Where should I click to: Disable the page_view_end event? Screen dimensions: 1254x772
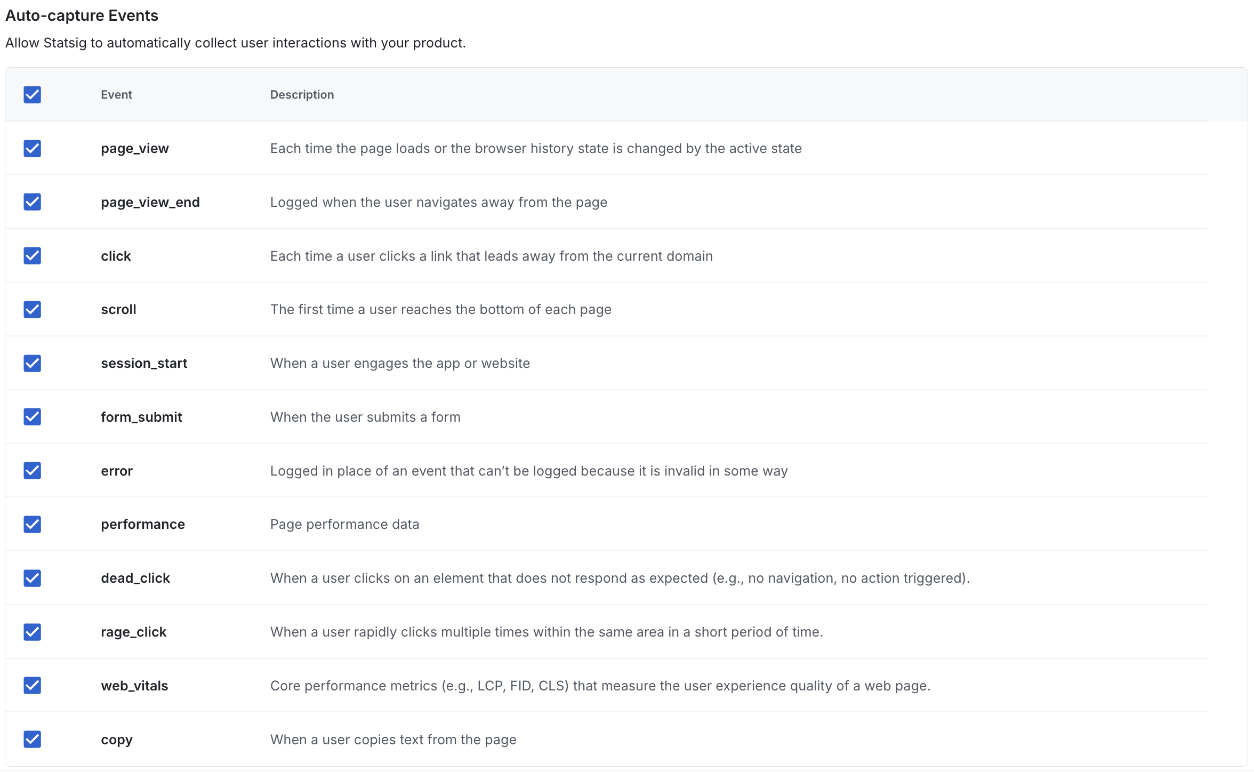pyautogui.click(x=32, y=202)
